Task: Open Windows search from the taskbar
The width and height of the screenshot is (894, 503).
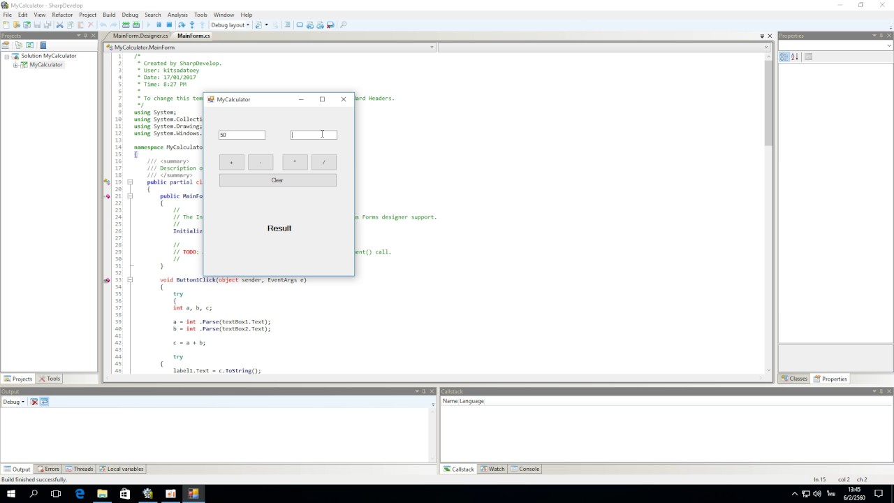Action: pos(34,494)
